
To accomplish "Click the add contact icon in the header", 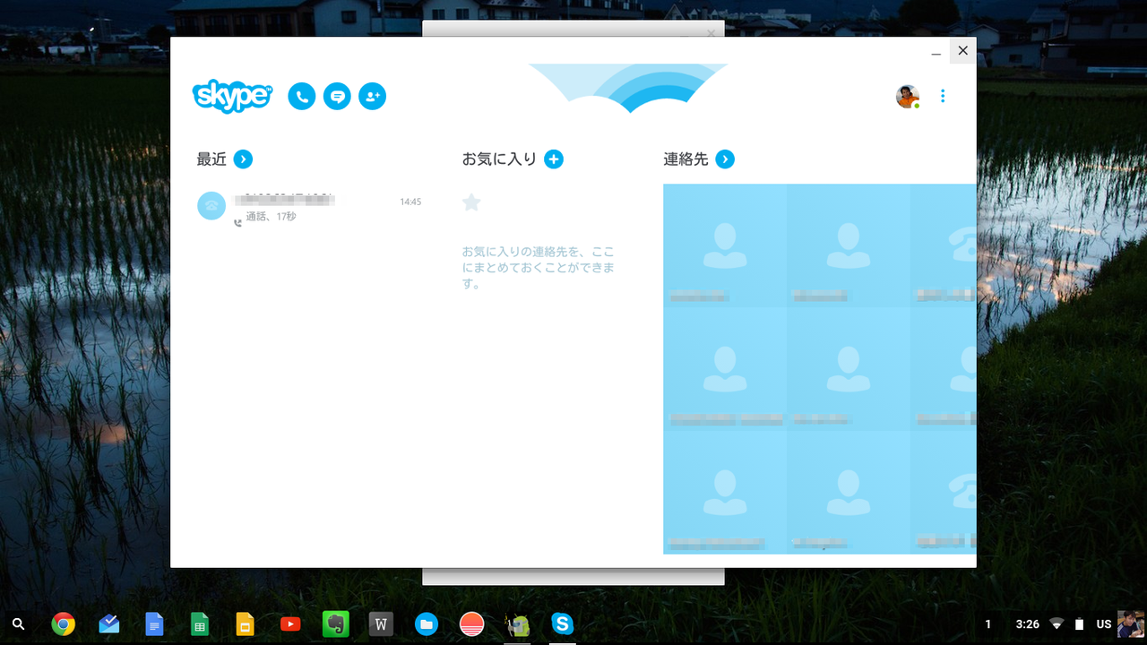I will pos(372,96).
